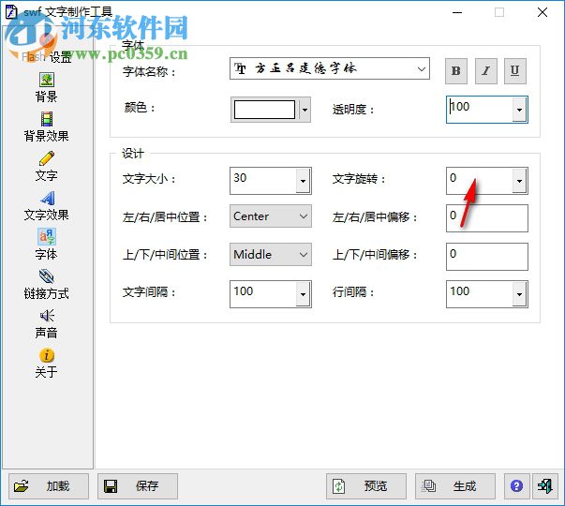Open the 背景效果 film-strip icon

click(47, 119)
